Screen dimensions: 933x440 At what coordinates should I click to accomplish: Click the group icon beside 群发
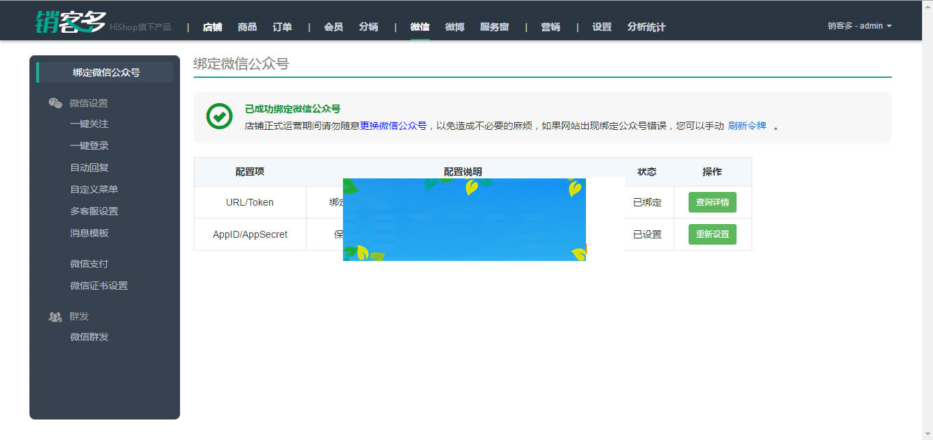[54, 316]
